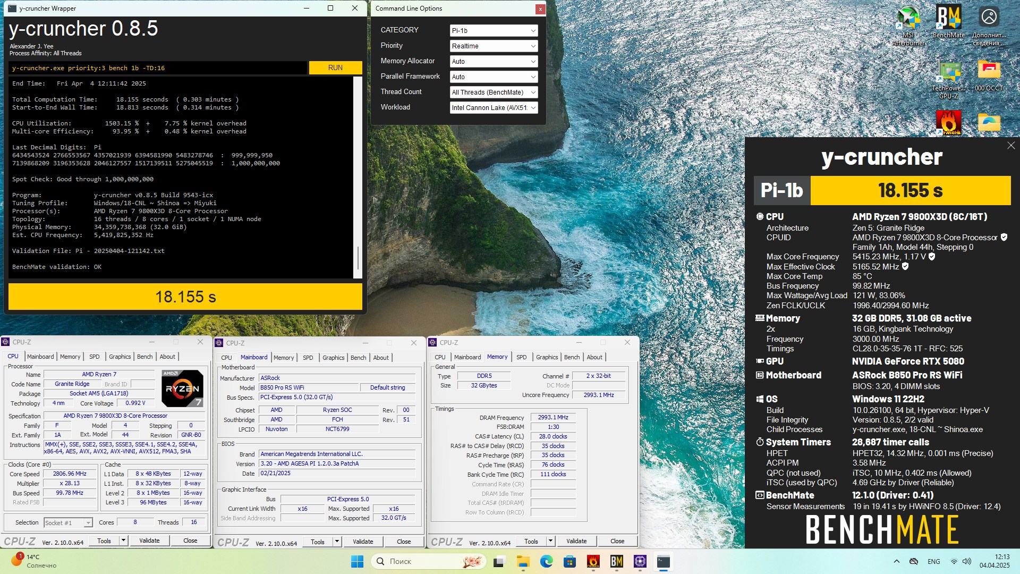Switch to SPD tab in CPU-Z Memory window

point(522,357)
